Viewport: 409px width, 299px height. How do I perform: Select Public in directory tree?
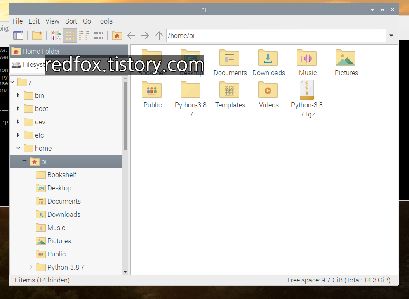point(56,254)
